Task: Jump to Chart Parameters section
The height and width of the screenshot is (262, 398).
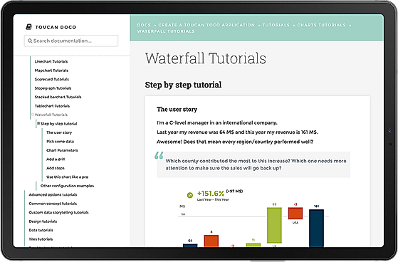Action: pyautogui.click(x=62, y=150)
